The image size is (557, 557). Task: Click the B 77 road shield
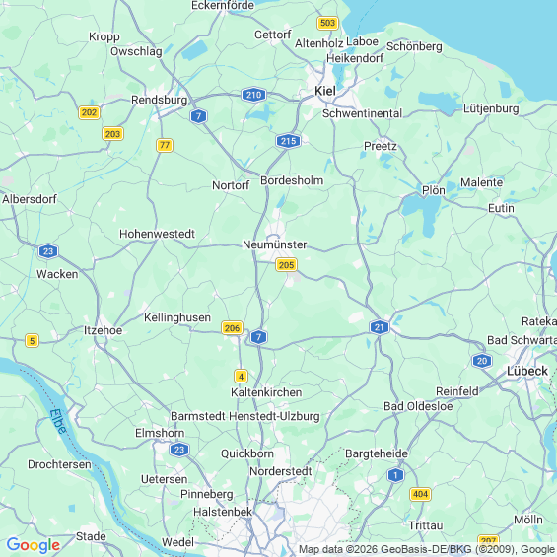pos(165,145)
